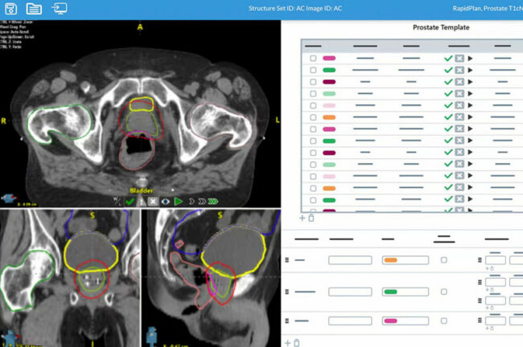The image size is (523, 347).
Task: Click the plus icon at bottom of objectives panel
Action: [x=288, y=343]
